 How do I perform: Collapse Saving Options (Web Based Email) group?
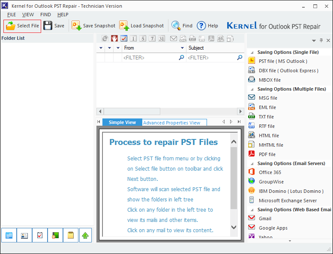pos(252,210)
